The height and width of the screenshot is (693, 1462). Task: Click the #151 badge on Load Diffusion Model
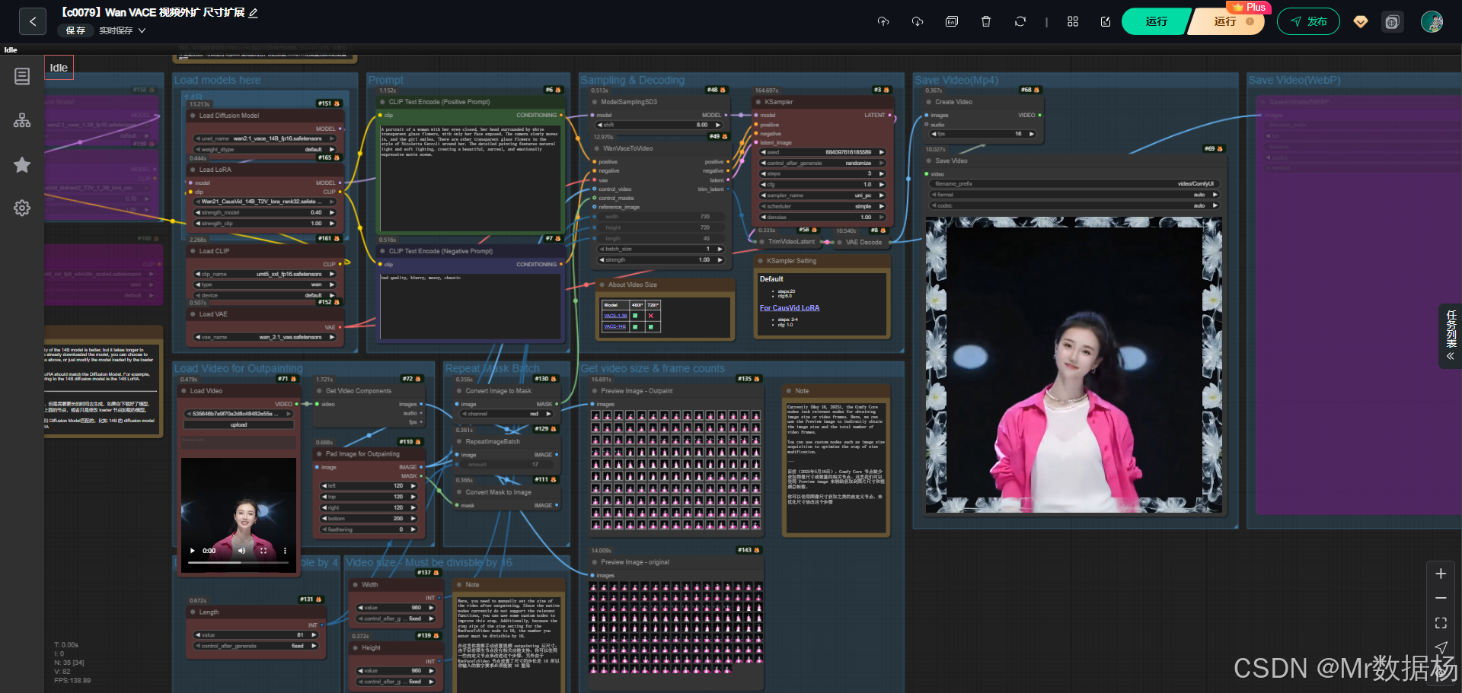click(x=329, y=103)
